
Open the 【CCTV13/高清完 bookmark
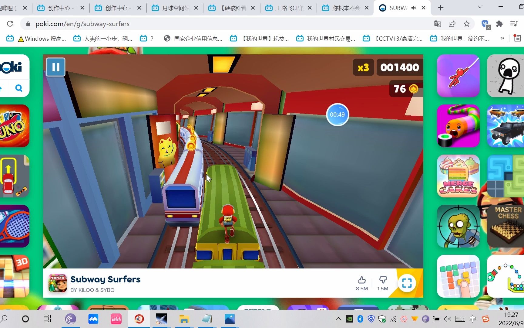[x=393, y=39]
